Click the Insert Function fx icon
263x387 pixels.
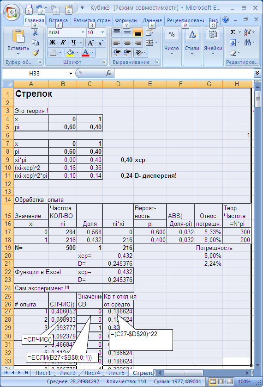tap(108, 73)
